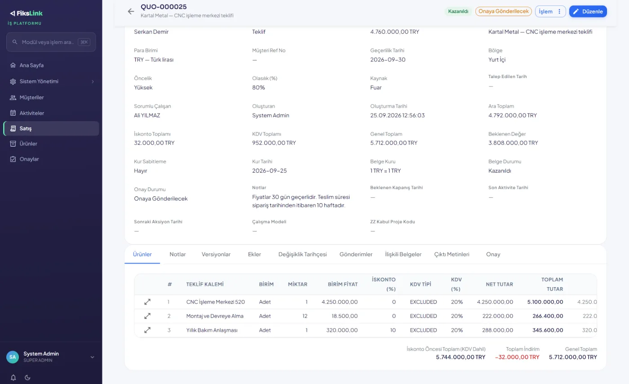The image size is (629, 384).
Task: Click the Sistem Yönetimi gear icon
Action: (x=13, y=82)
